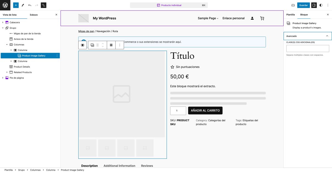The height and width of the screenshot is (172, 332).
Task: Click move block down chevron
Action: [x=103, y=46]
